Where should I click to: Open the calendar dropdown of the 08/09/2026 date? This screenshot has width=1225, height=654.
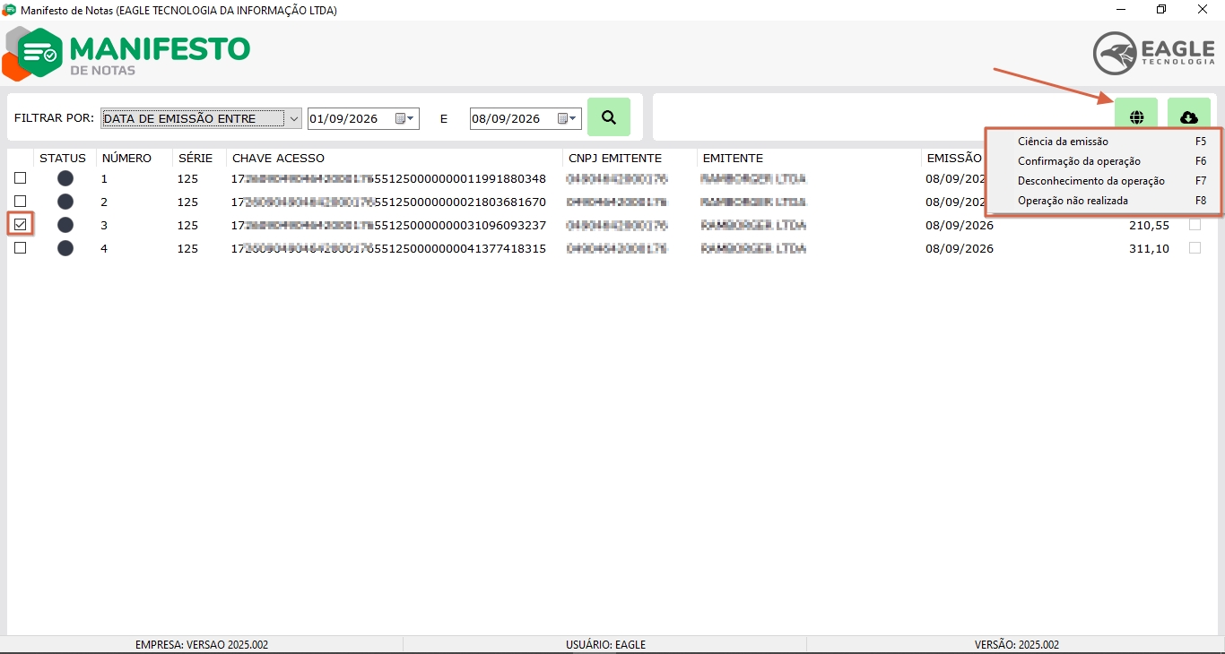[x=568, y=118]
